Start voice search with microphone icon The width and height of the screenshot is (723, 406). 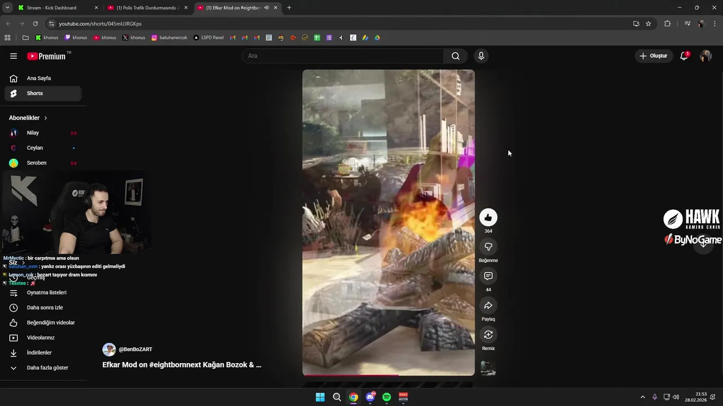coord(481,56)
